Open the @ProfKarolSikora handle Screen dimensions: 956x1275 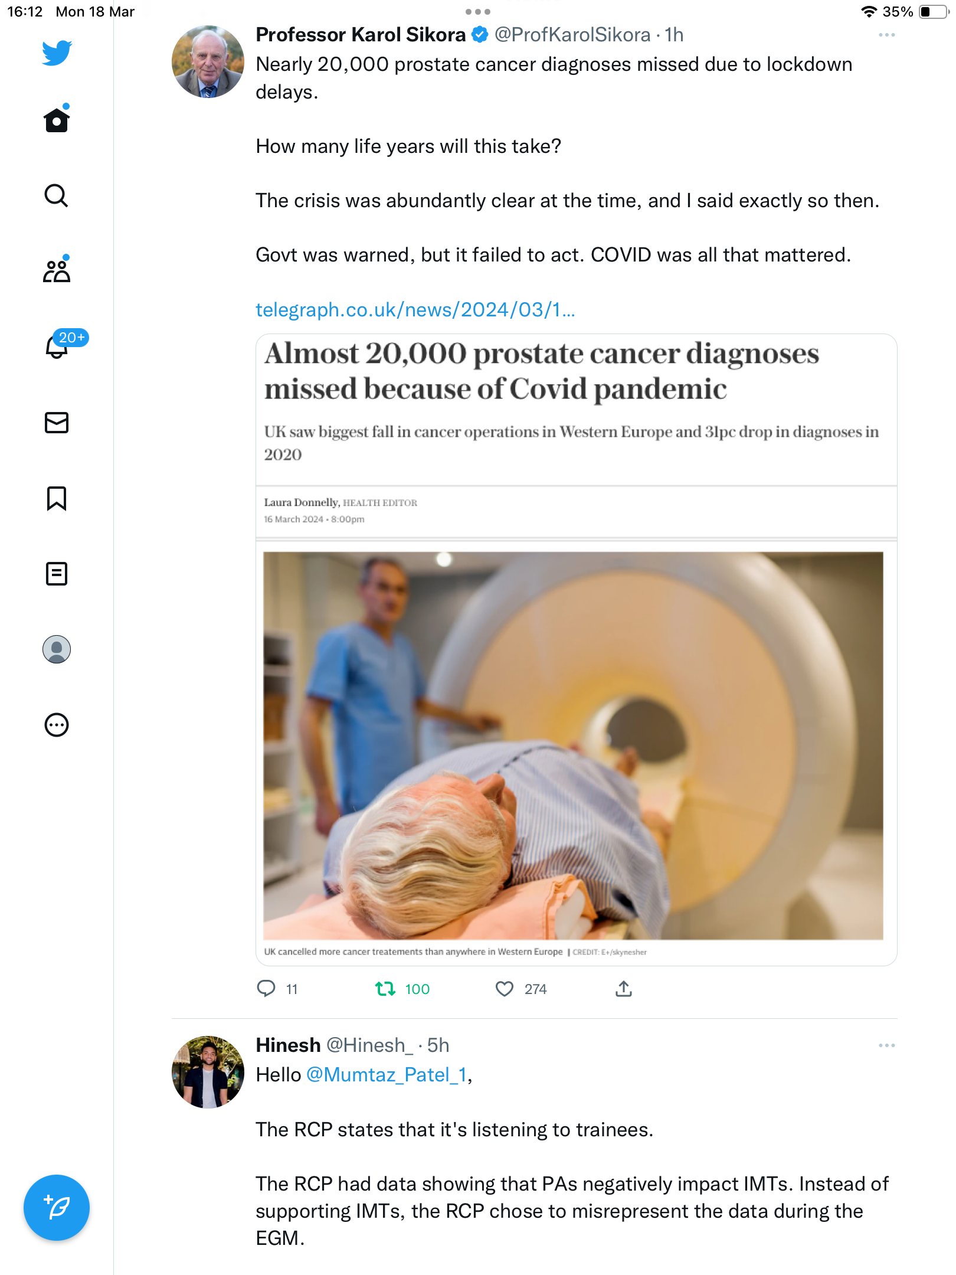[572, 35]
